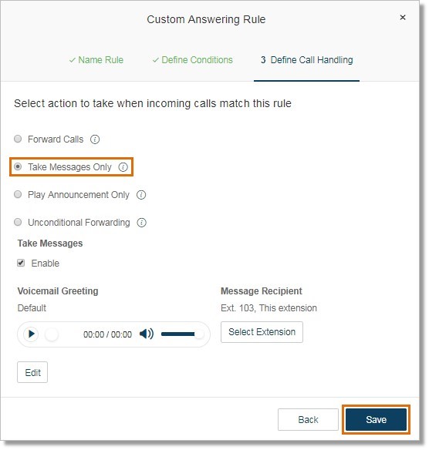The width and height of the screenshot is (429, 450).
Task: Edit the voicemail greeting
Action: click(32, 372)
